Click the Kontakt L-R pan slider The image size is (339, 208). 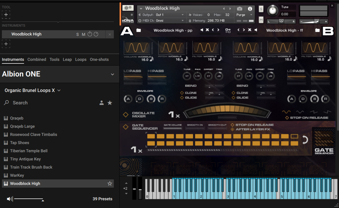click(x=281, y=21)
